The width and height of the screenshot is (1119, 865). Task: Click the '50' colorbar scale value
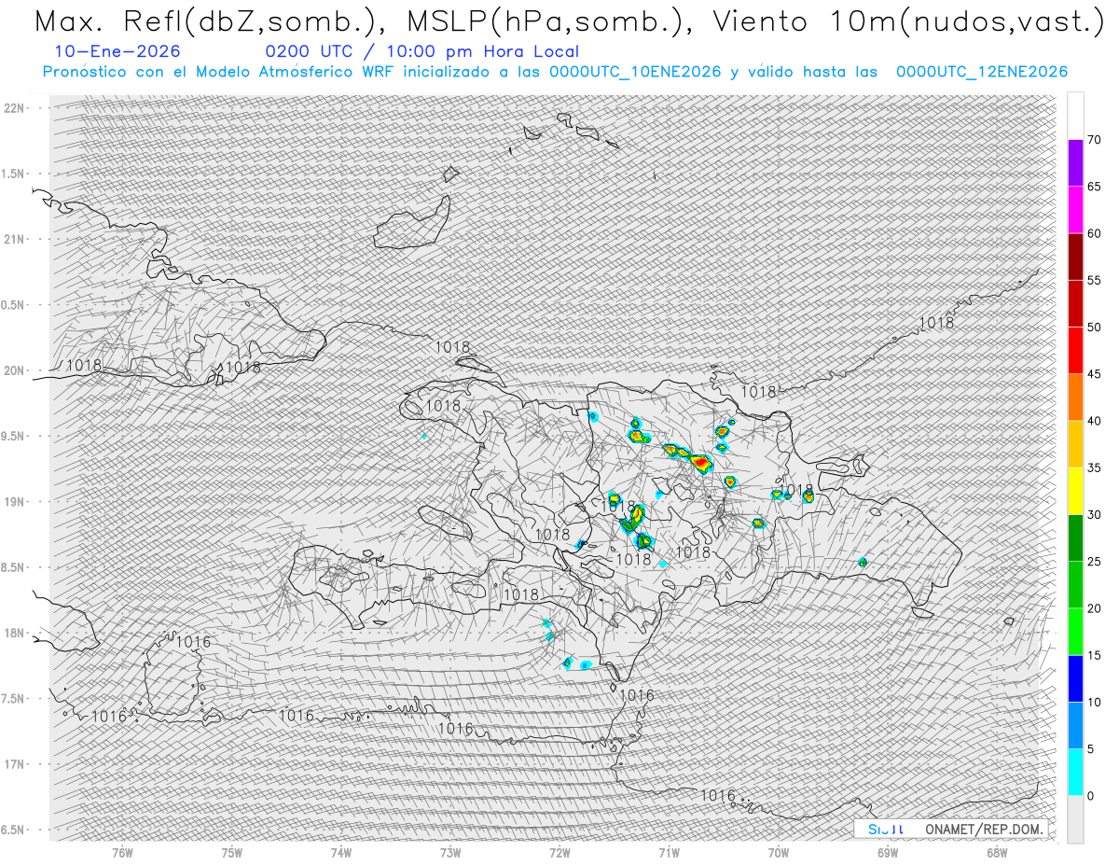(1094, 328)
